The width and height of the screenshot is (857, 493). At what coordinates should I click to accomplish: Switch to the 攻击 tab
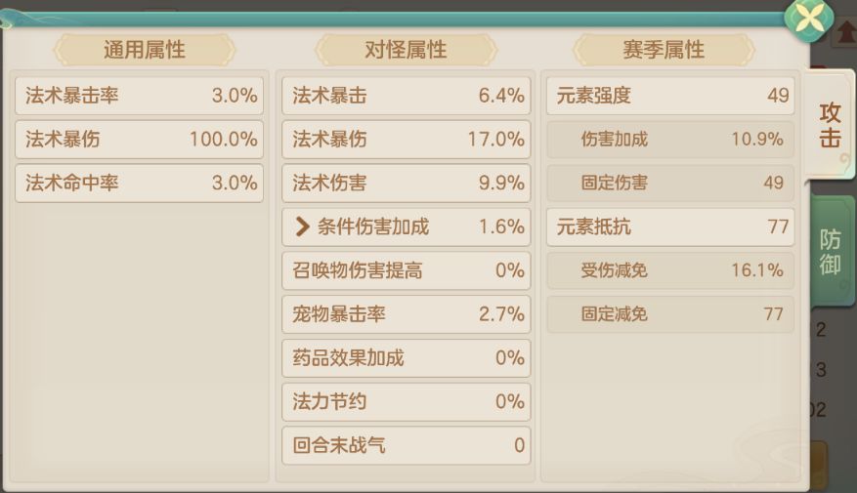(830, 125)
